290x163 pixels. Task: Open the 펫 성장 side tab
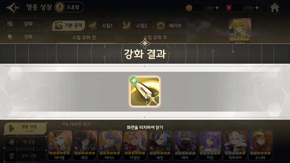point(25,142)
